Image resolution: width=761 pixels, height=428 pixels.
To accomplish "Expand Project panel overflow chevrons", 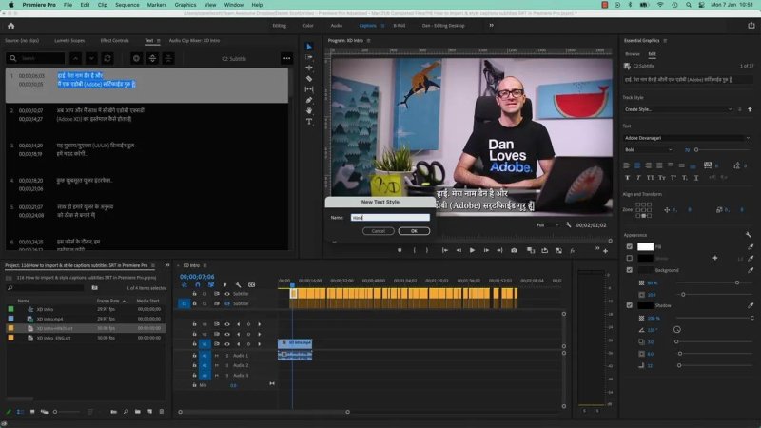I will (x=167, y=265).
